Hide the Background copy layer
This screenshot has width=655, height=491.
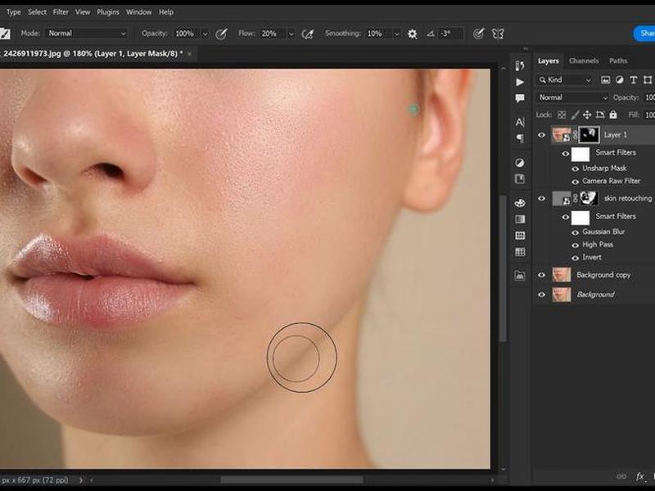click(x=542, y=275)
